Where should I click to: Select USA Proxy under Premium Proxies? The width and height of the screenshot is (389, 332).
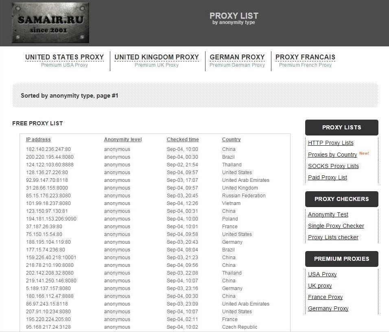[x=322, y=274]
